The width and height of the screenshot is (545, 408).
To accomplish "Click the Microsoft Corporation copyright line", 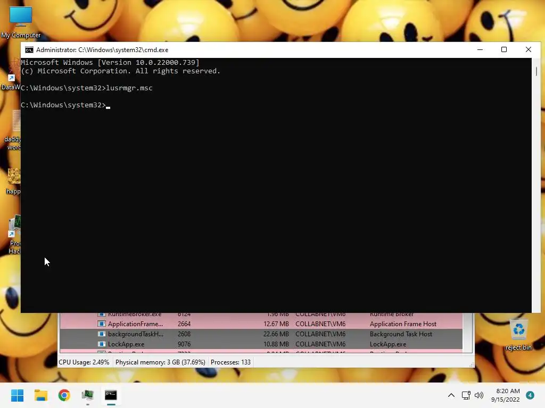I will (x=121, y=71).
